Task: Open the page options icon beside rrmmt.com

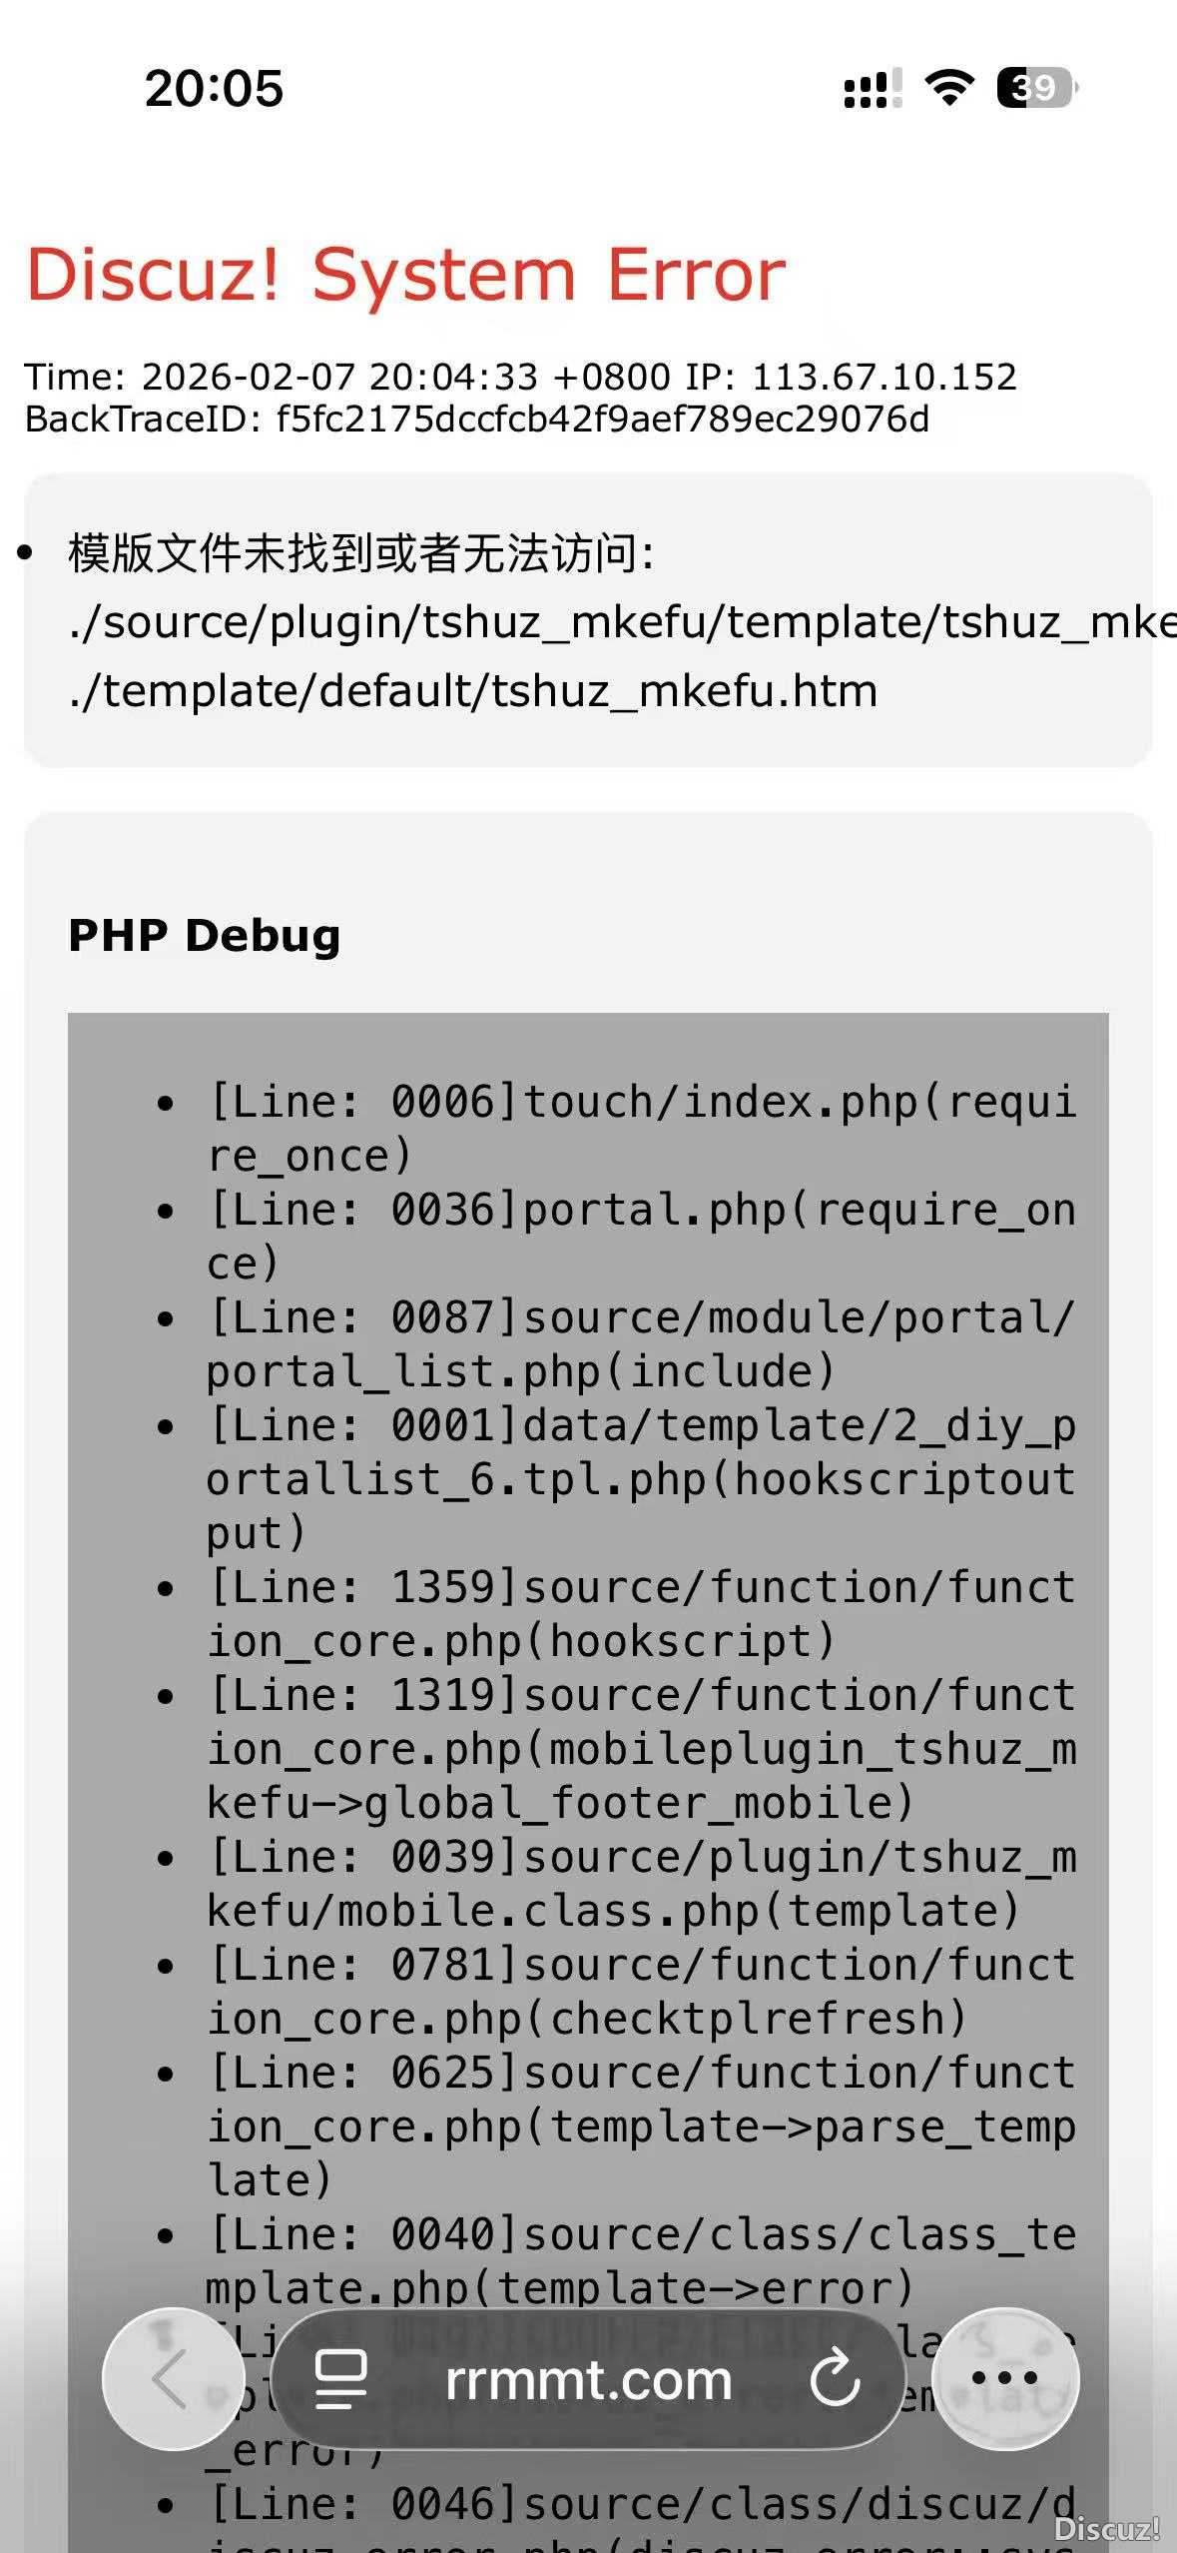Action: 340,2379
